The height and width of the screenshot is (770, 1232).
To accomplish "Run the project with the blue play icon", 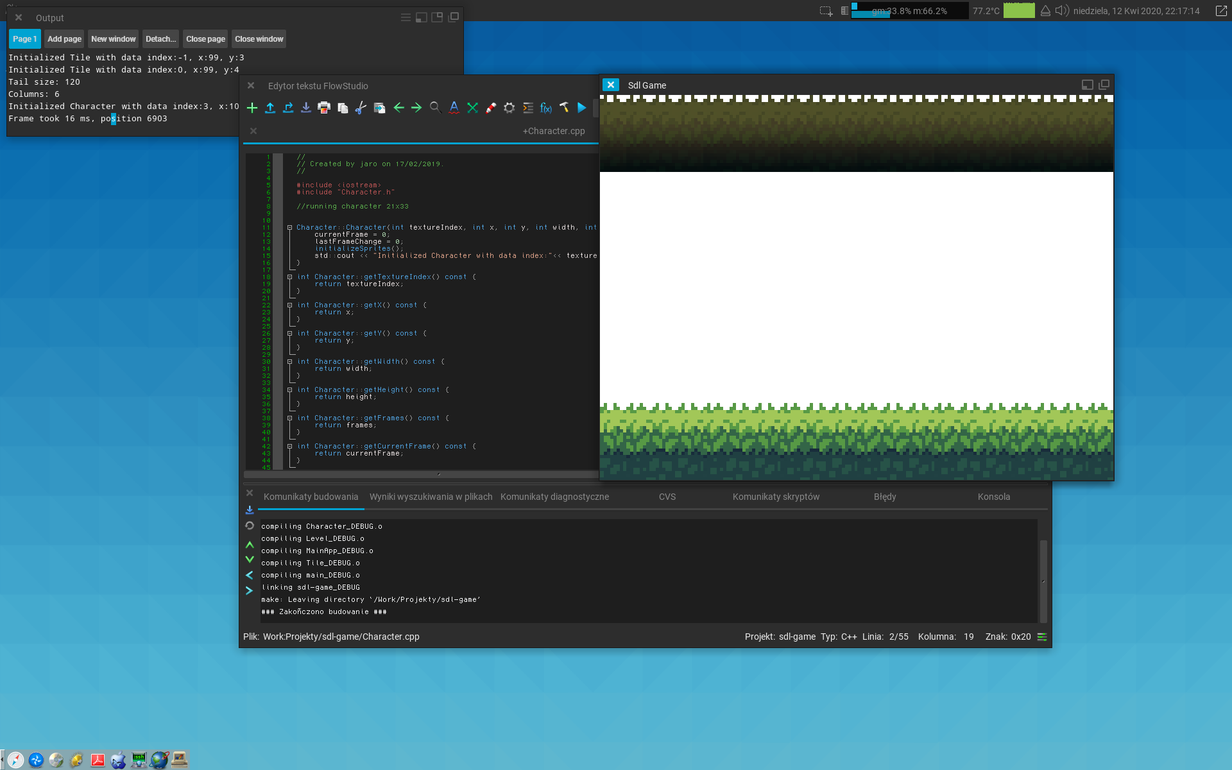I will [582, 108].
